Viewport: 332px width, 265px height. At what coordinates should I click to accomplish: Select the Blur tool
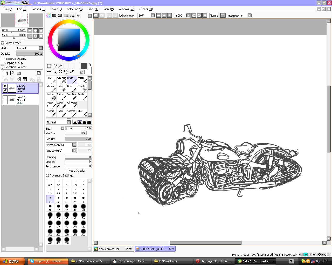click(82, 113)
